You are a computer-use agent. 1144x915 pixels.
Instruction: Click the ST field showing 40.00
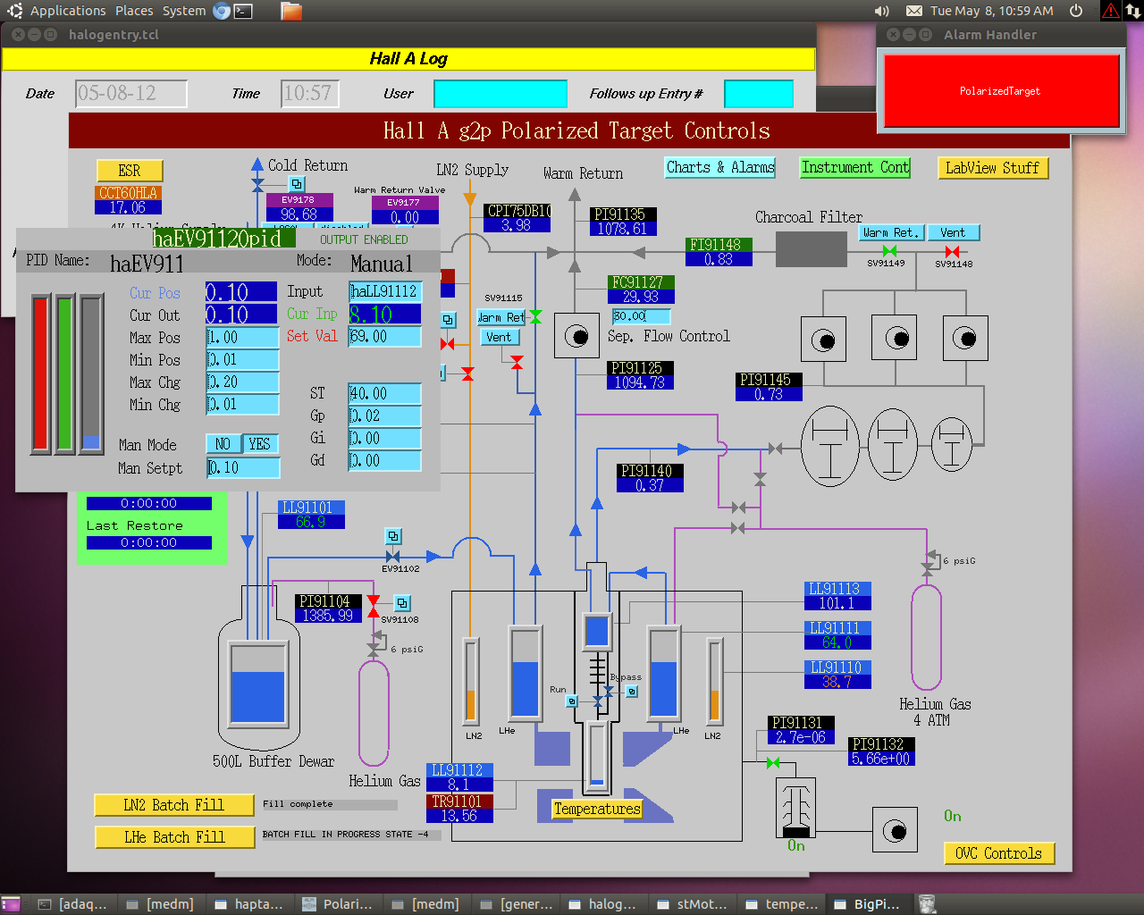pyautogui.click(x=384, y=393)
